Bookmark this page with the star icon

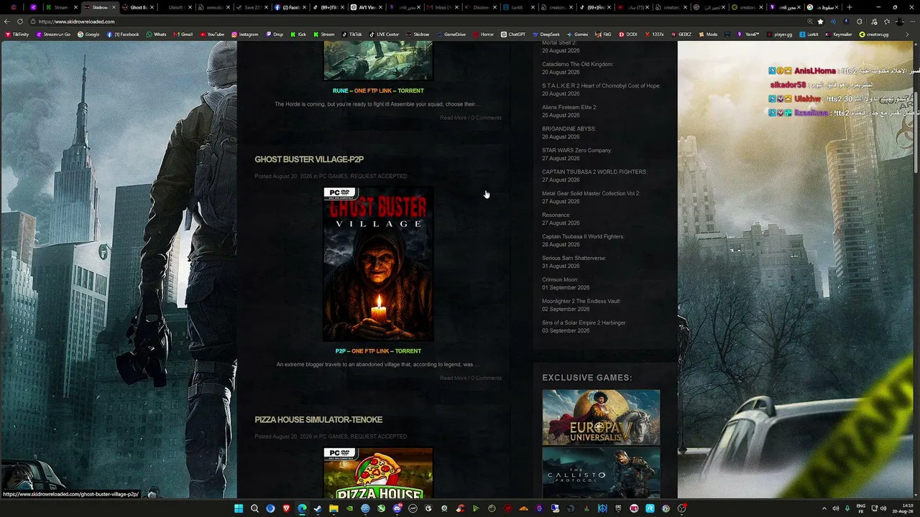pos(820,22)
